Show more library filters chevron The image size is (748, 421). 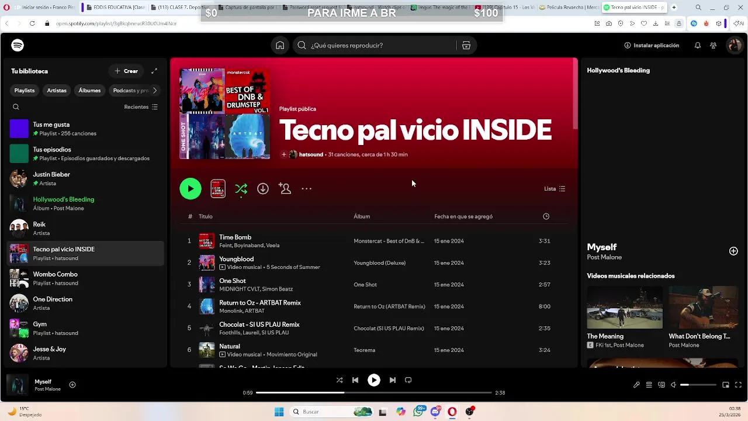155,91
